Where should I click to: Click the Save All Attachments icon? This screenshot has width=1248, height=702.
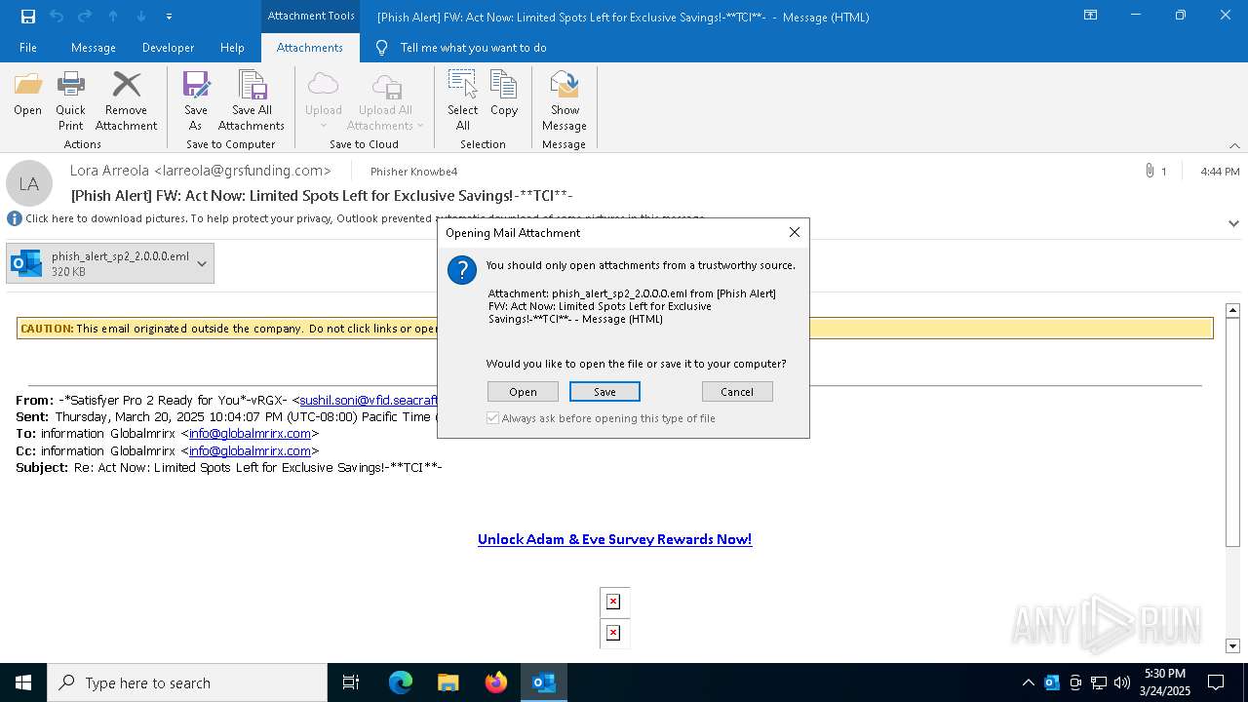(252, 101)
